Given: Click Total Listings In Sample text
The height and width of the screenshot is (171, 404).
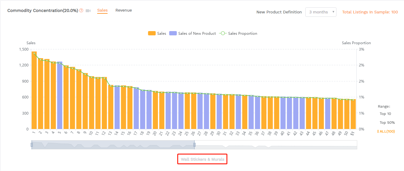Looking at the screenshot, I should coord(370,12).
